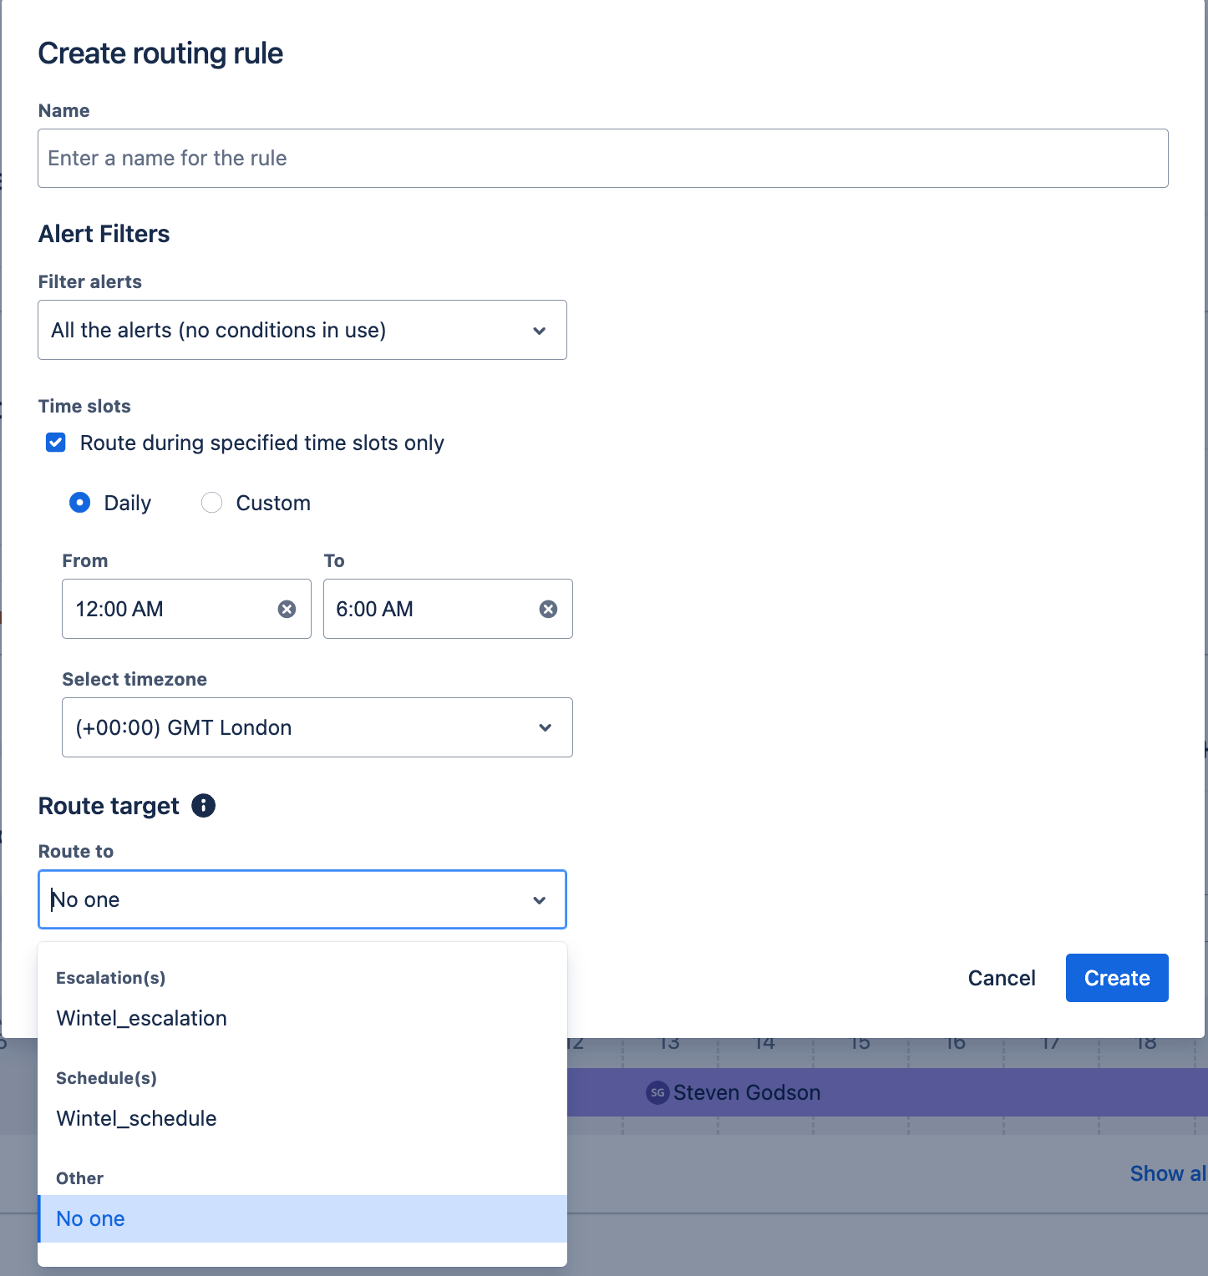Click Steven Godson's schedule bar

[835, 1092]
